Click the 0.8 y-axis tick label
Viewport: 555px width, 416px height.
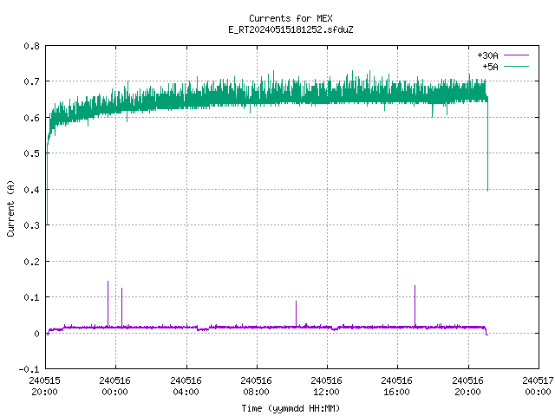[32, 46]
